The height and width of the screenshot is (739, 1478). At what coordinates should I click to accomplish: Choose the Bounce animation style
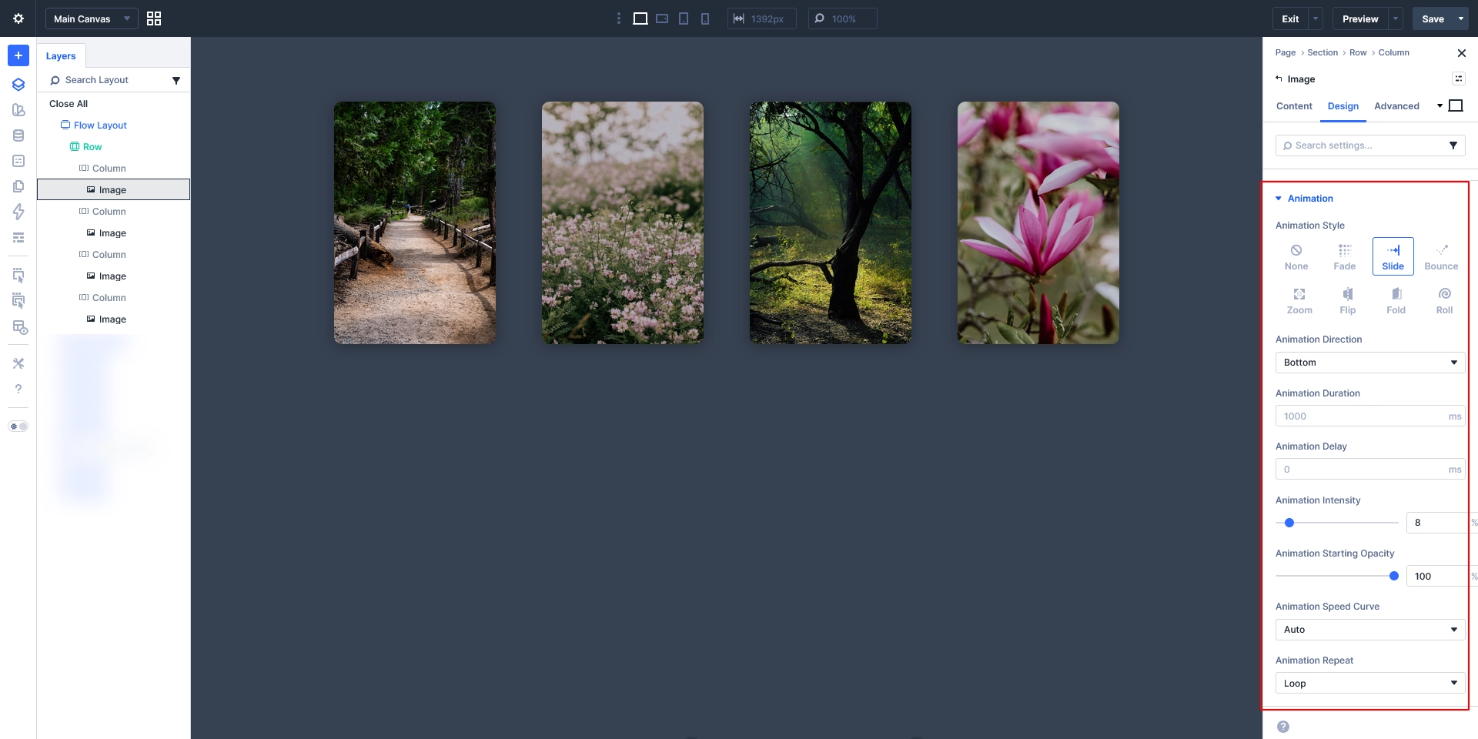1441,257
